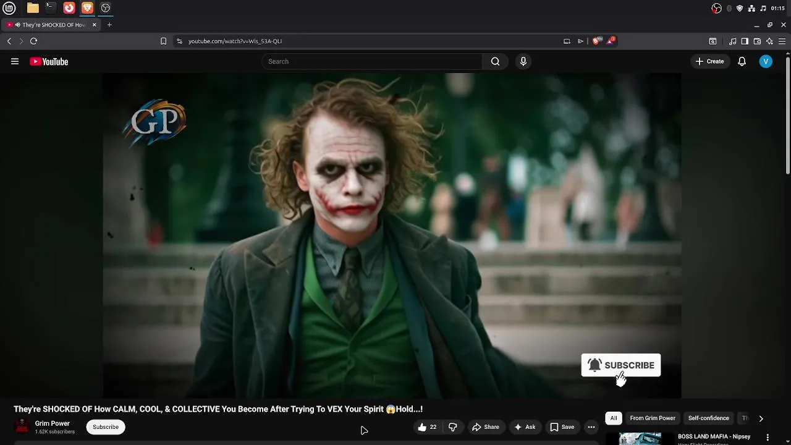This screenshot has width=791, height=445.
Task: Open the network connections tray icon
Action: point(751,8)
